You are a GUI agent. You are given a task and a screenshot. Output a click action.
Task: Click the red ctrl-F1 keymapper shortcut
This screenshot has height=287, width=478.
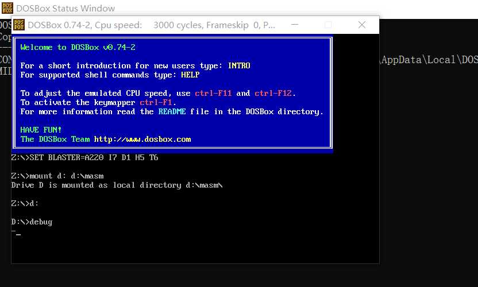[156, 102]
